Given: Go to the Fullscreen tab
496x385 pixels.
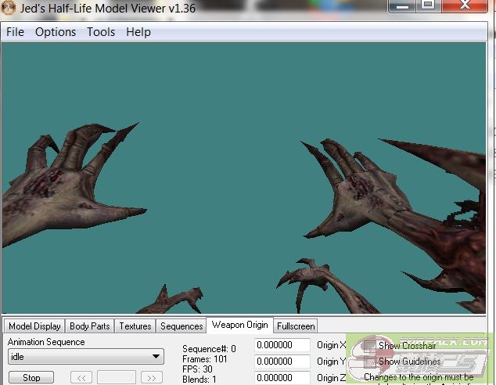Looking at the screenshot, I should (x=296, y=326).
